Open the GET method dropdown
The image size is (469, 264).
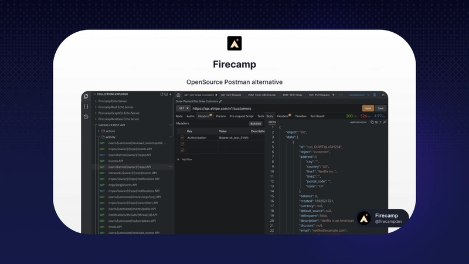pos(183,108)
